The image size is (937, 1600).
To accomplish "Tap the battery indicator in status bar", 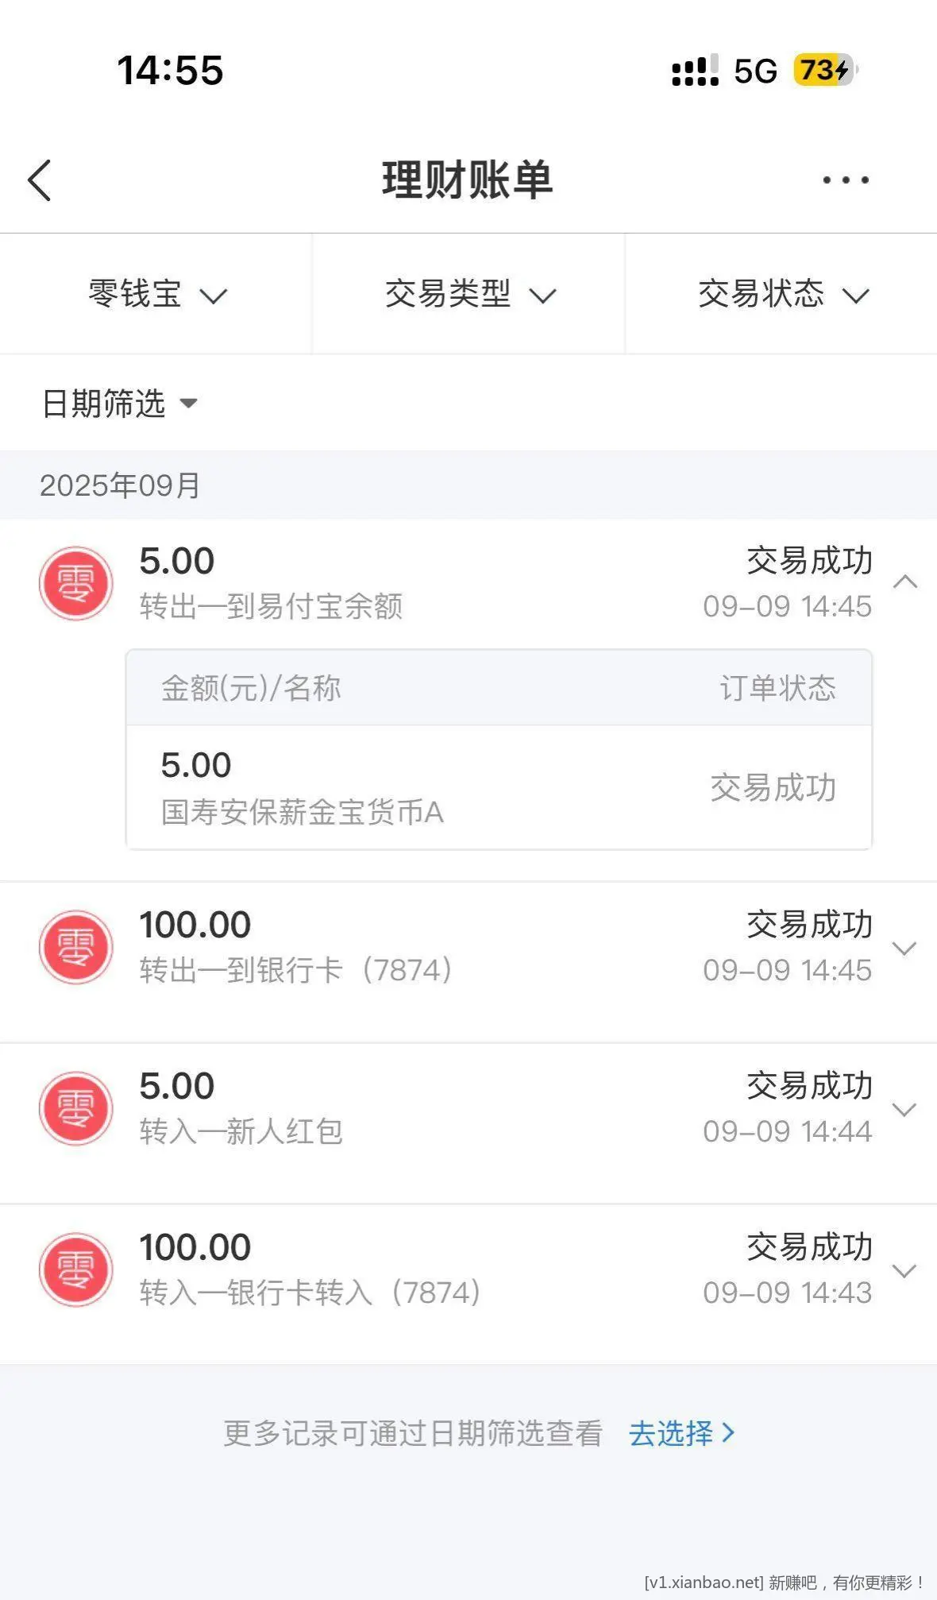I will point(826,70).
